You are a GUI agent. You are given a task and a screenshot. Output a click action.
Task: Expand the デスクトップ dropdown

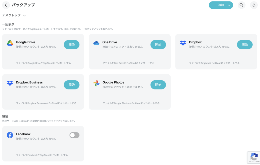coord(14,15)
